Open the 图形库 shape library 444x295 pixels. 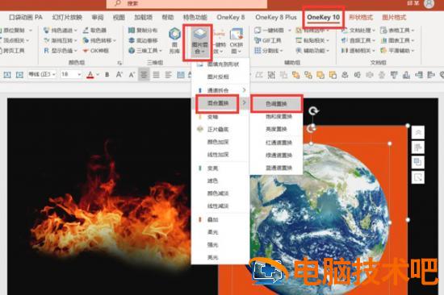click(174, 41)
